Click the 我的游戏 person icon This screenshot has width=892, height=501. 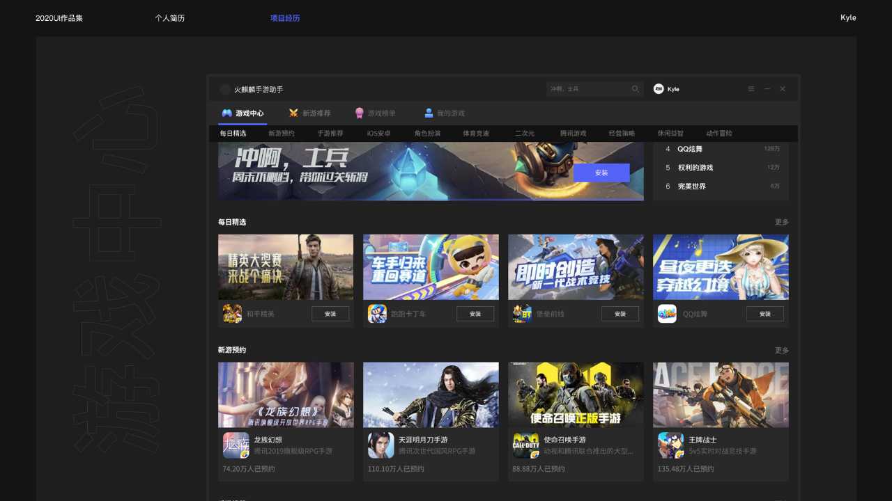429,113
